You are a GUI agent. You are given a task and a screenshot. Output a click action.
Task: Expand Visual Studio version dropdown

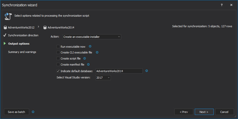coord(103,78)
